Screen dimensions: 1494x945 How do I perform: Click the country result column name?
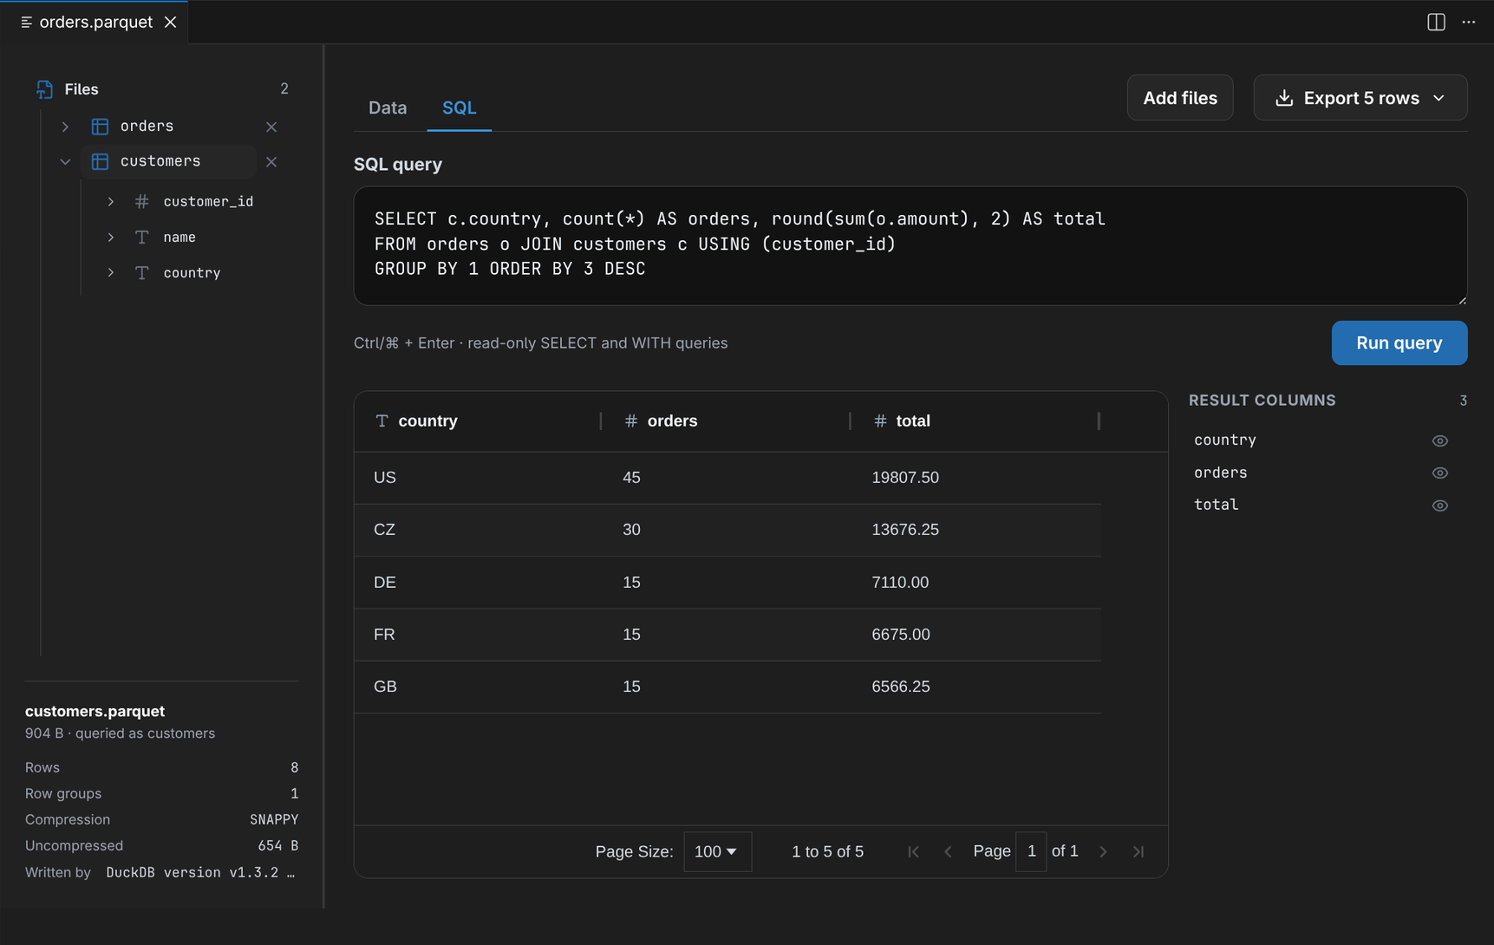[1225, 440]
